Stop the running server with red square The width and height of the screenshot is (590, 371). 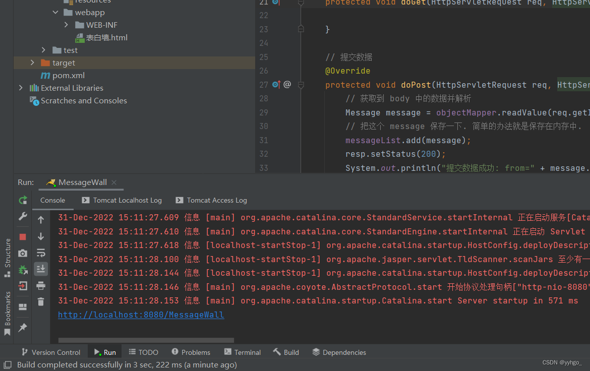[x=23, y=236]
